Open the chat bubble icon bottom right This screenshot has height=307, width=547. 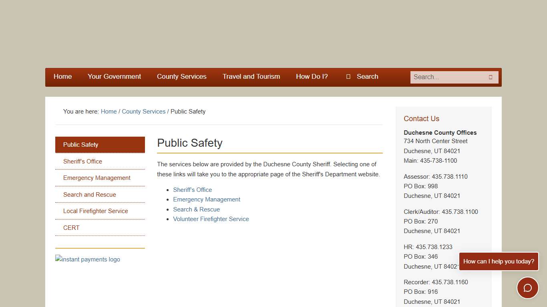(x=527, y=288)
